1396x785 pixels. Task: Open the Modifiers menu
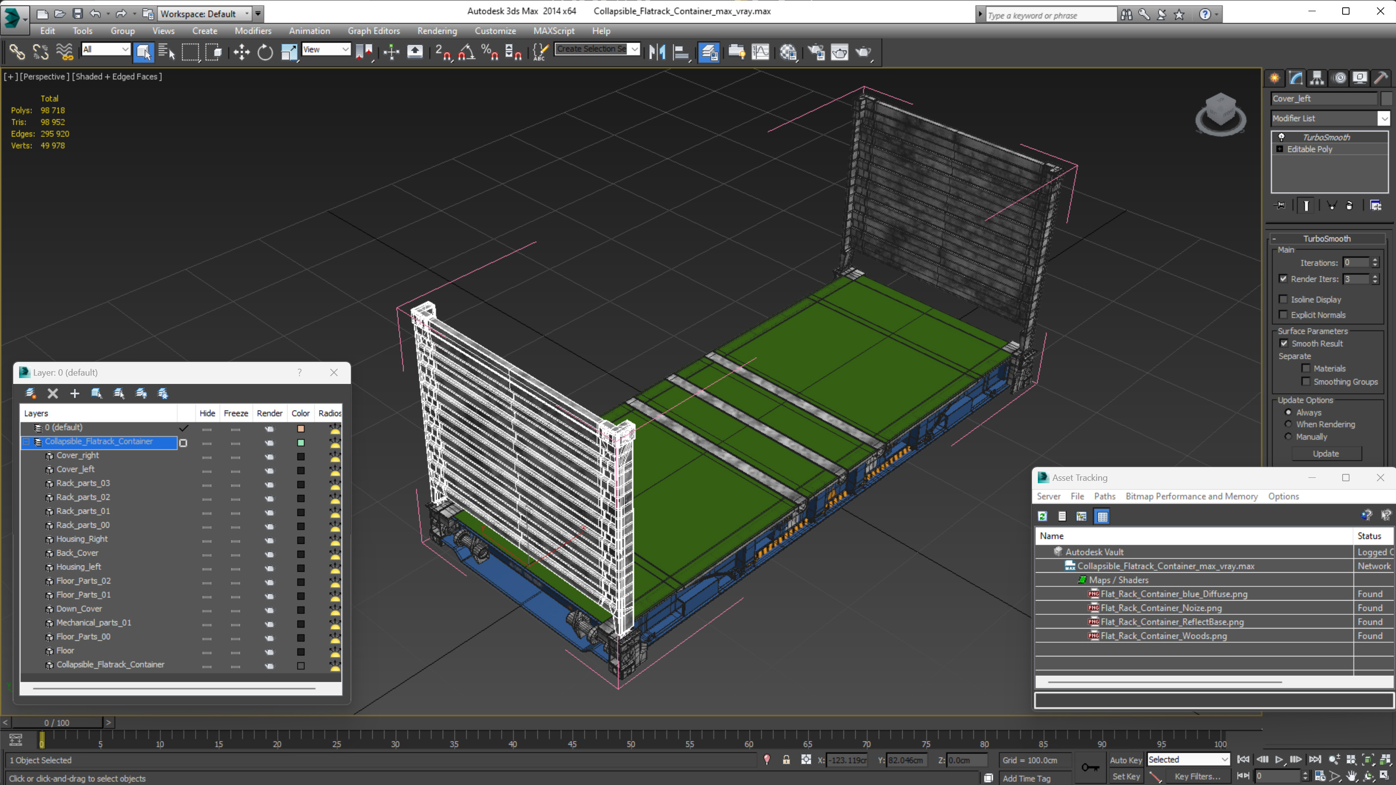[252, 31]
